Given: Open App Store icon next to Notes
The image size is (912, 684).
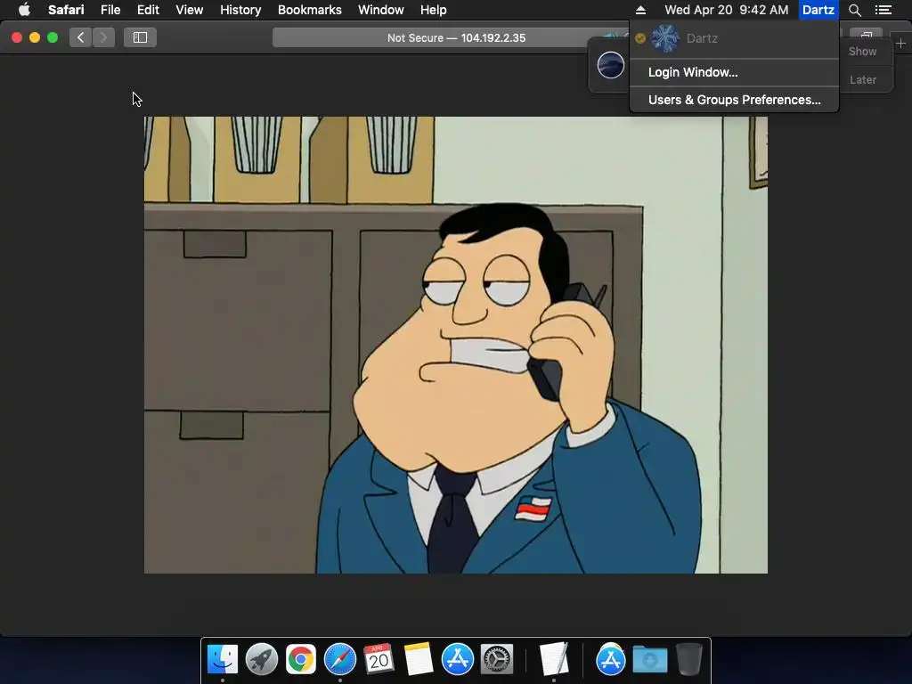Looking at the screenshot, I should click(x=457, y=659).
